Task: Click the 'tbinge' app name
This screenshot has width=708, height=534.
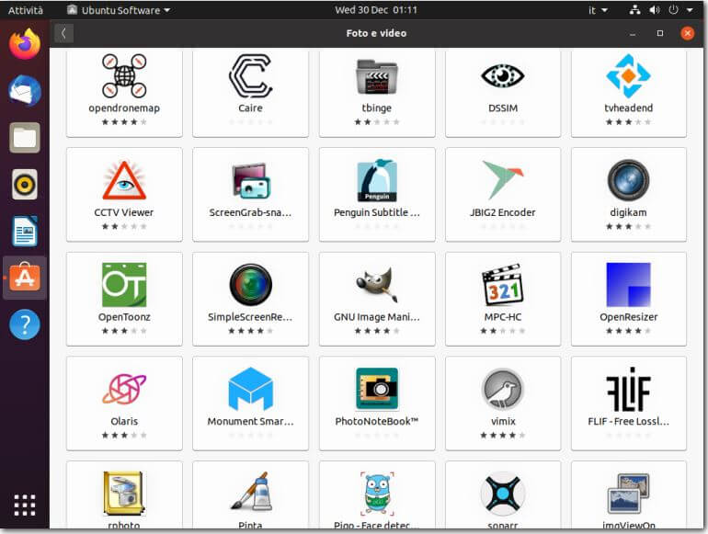Action: [x=377, y=108]
